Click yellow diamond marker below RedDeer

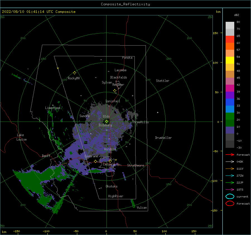pos(115,91)
